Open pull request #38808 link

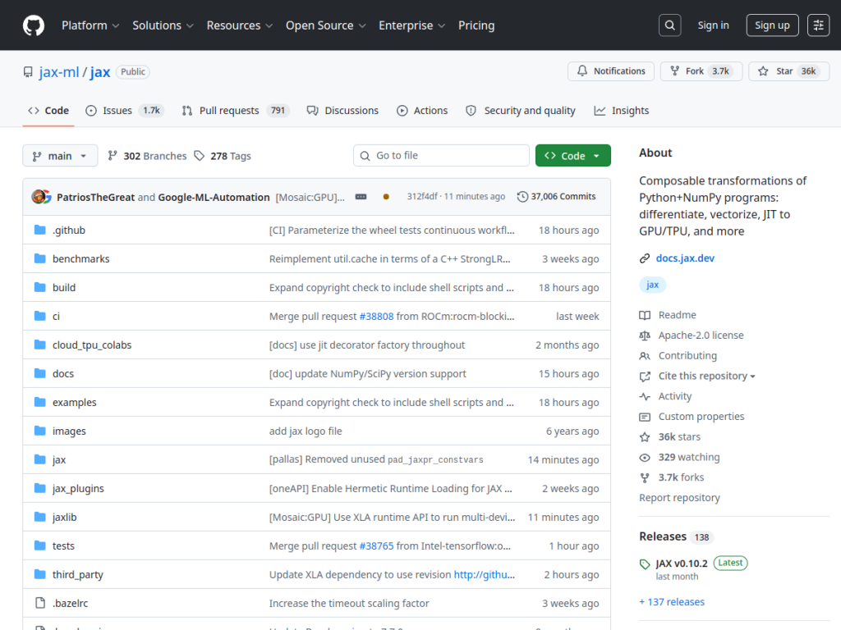(376, 316)
